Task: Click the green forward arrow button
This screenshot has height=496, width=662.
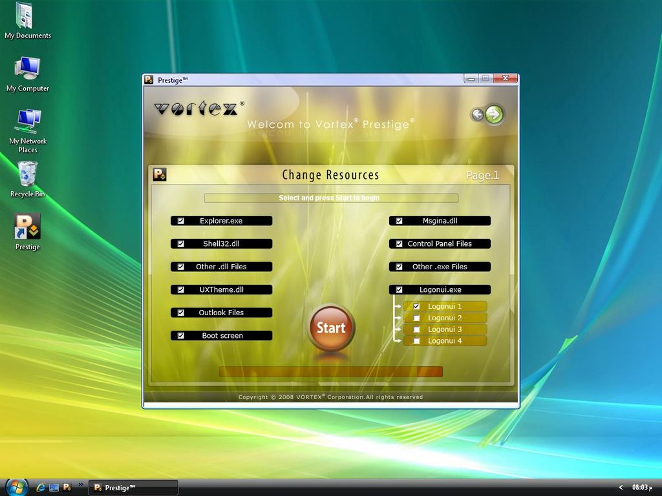Action: [494, 114]
